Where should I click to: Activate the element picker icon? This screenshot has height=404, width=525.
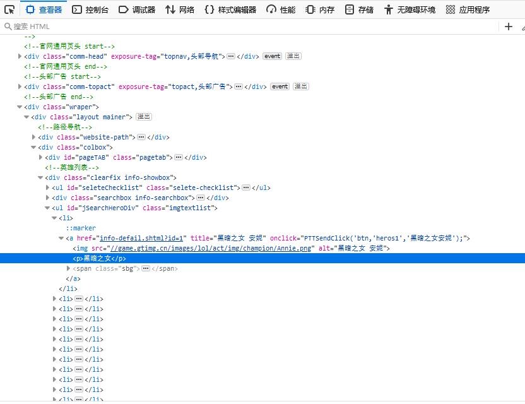9,9
